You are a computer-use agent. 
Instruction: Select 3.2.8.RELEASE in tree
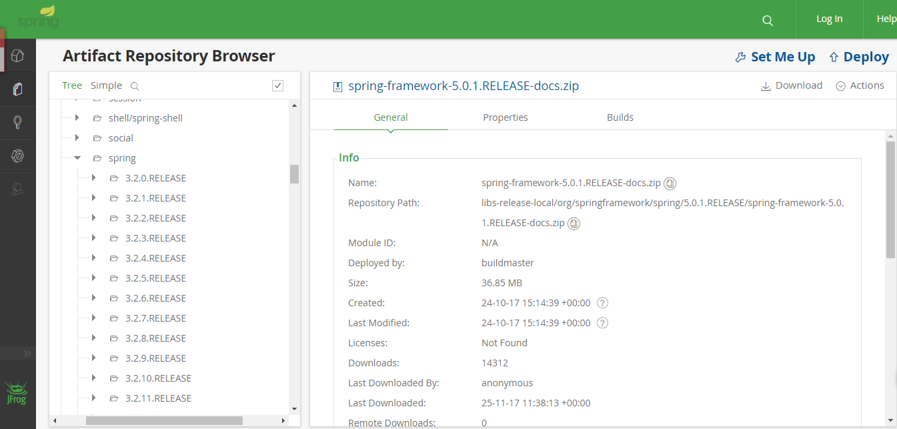(x=155, y=338)
